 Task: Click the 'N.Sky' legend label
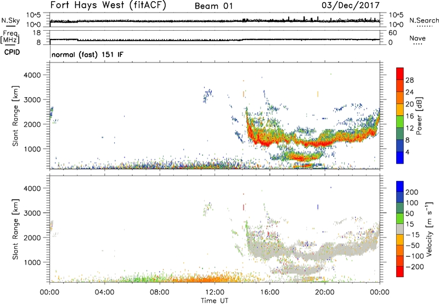coord(10,20)
